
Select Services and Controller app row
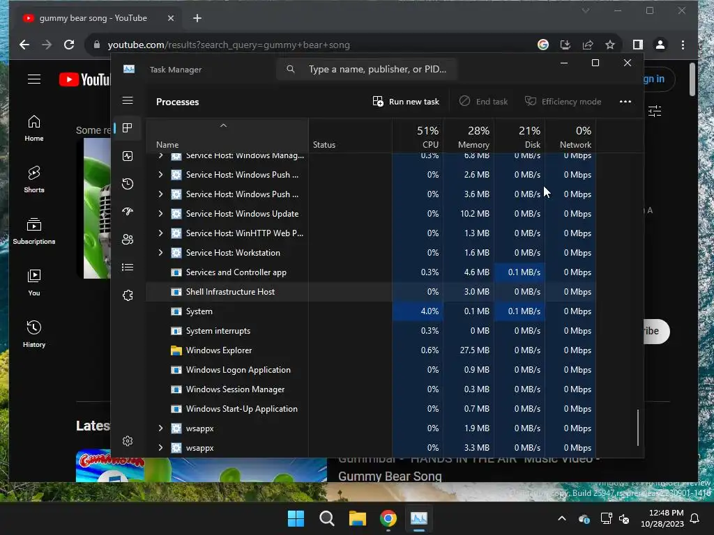pyautogui.click(x=371, y=272)
